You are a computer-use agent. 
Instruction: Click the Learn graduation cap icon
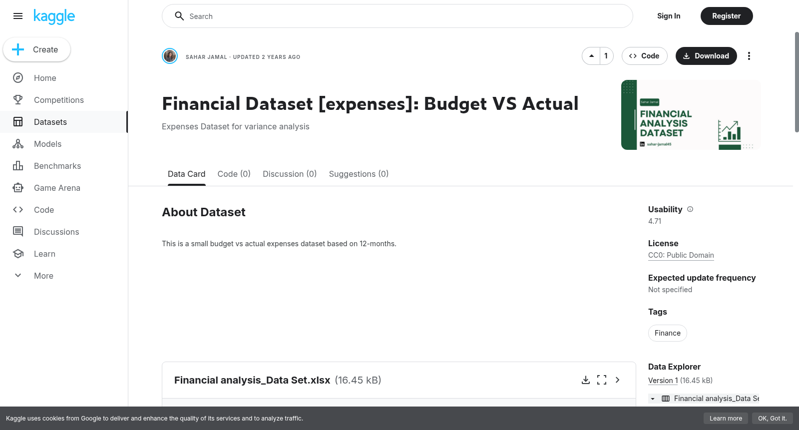point(18,254)
